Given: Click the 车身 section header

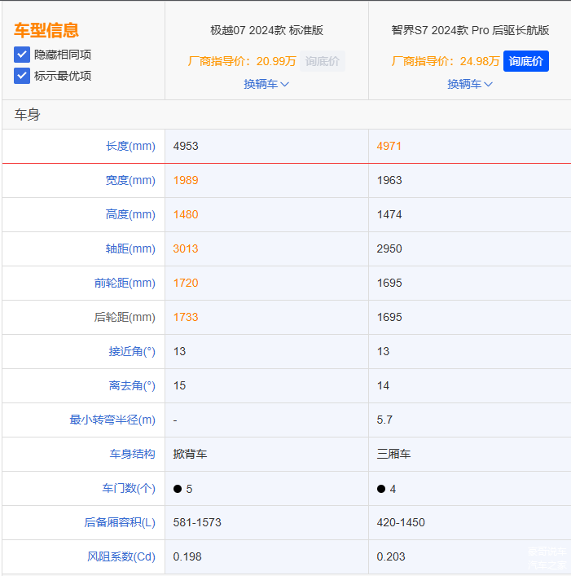Looking at the screenshot, I should click(x=27, y=115).
